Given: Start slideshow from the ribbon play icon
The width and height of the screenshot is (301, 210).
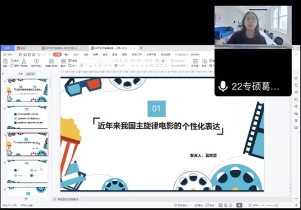Looking at the screenshot, I should pos(36,61).
